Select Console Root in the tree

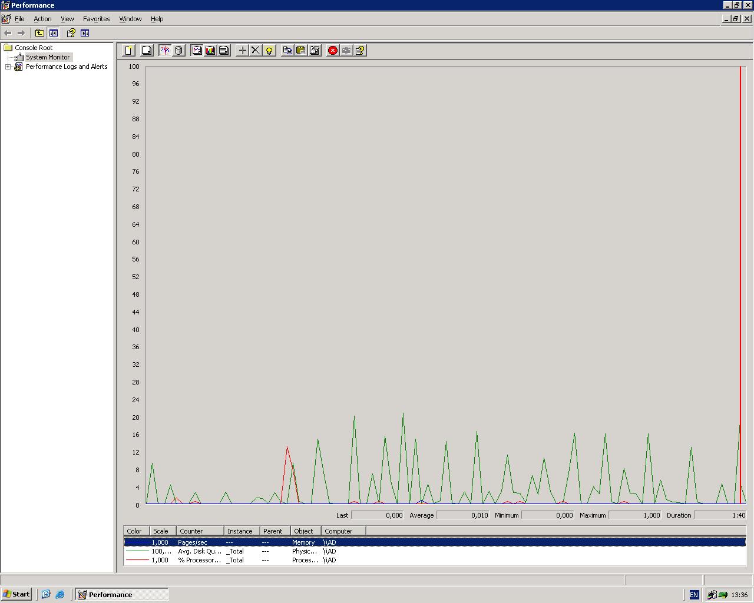pyautogui.click(x=34, y=48)
